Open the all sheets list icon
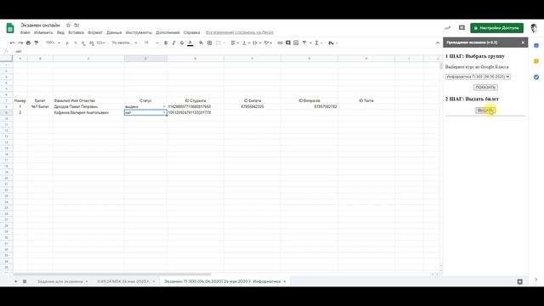This screenshot has width=544, height=306. pos(25,281)
